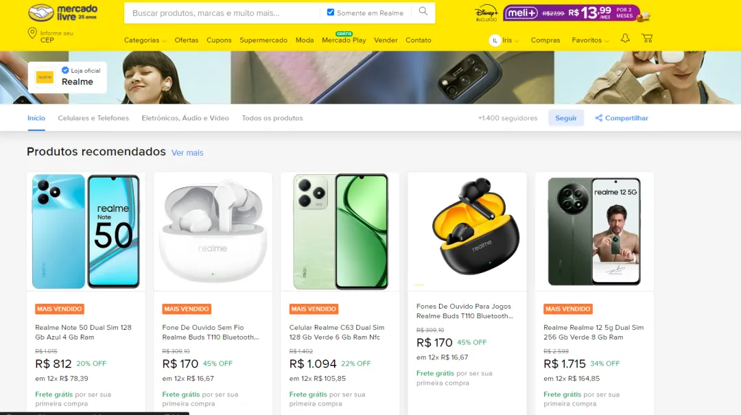The width and height of the screenshot is (741, 415).
Task: Click the Seguir button
Action: point(566,118)
